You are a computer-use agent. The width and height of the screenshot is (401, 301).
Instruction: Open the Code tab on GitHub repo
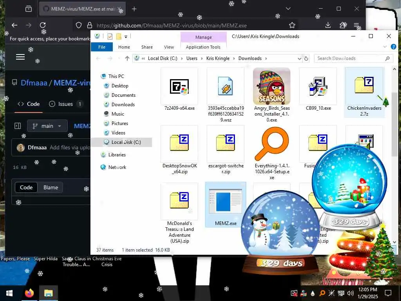tap(29, 104)
